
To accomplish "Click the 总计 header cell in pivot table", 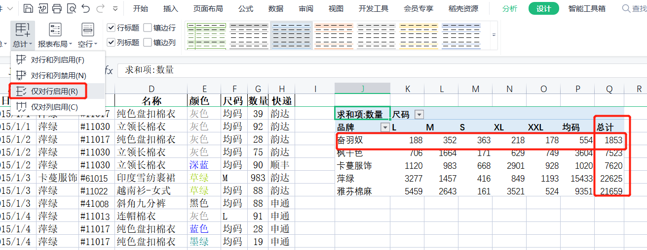I will 609,127.
